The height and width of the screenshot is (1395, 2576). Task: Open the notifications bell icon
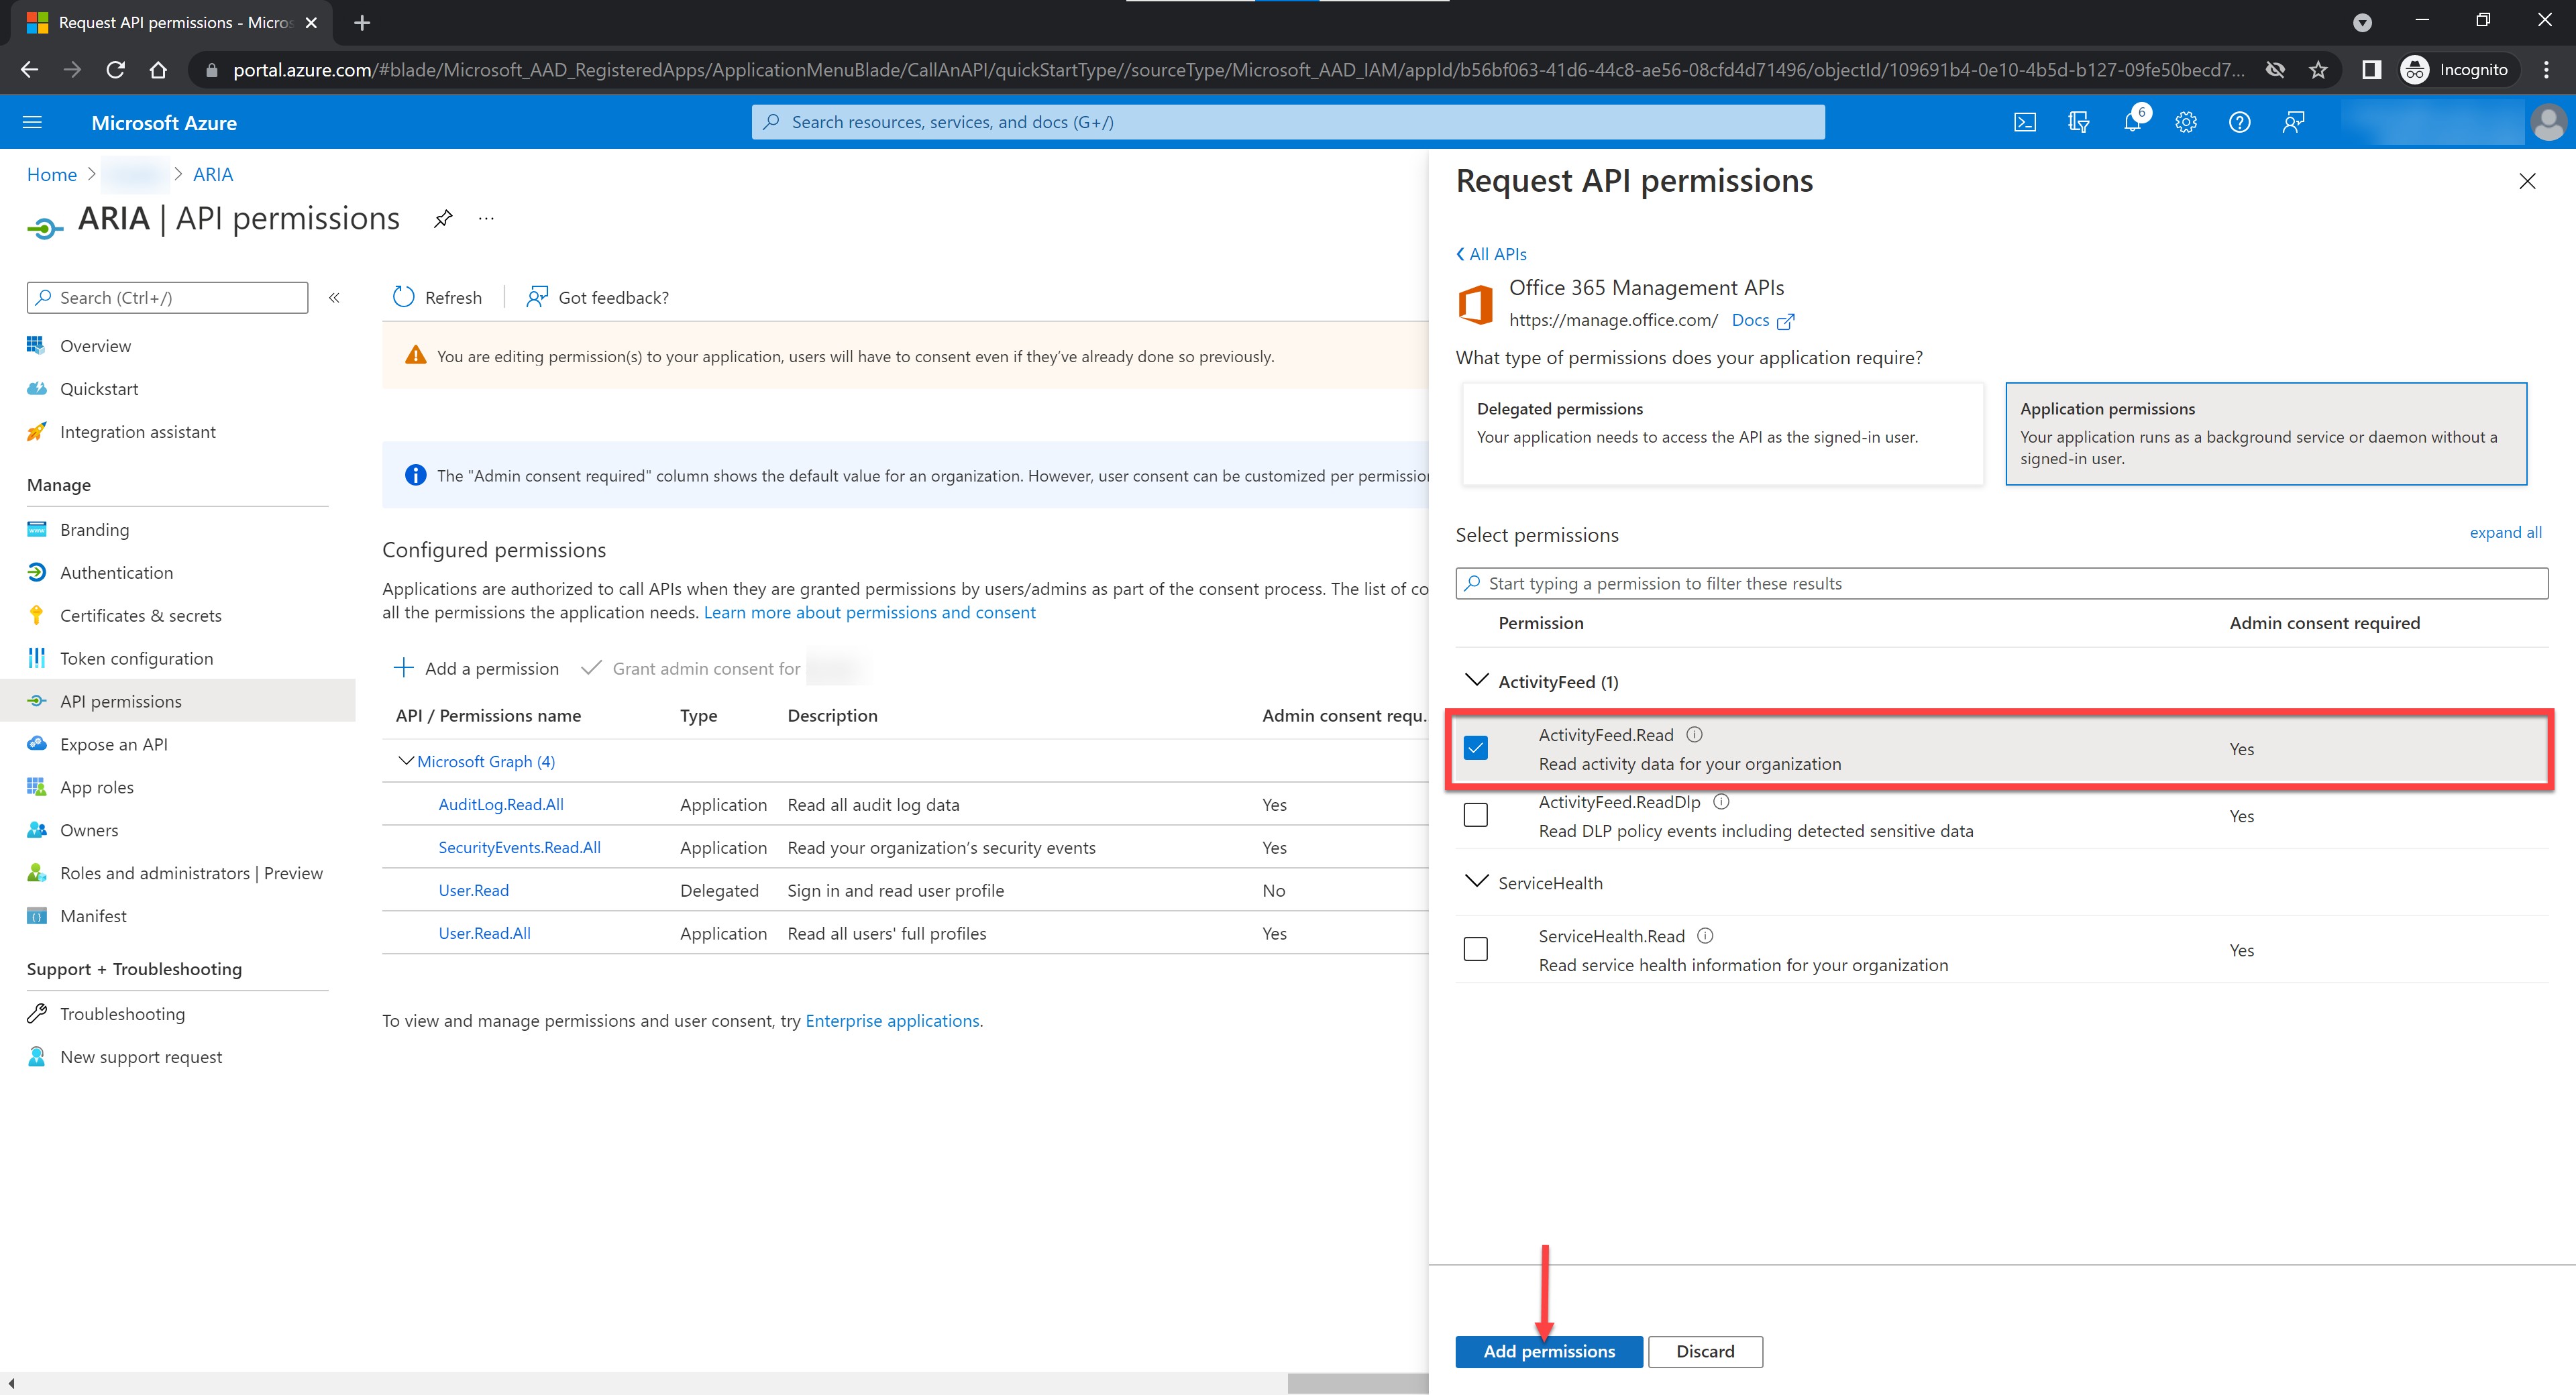click(x=2132, y=122)
